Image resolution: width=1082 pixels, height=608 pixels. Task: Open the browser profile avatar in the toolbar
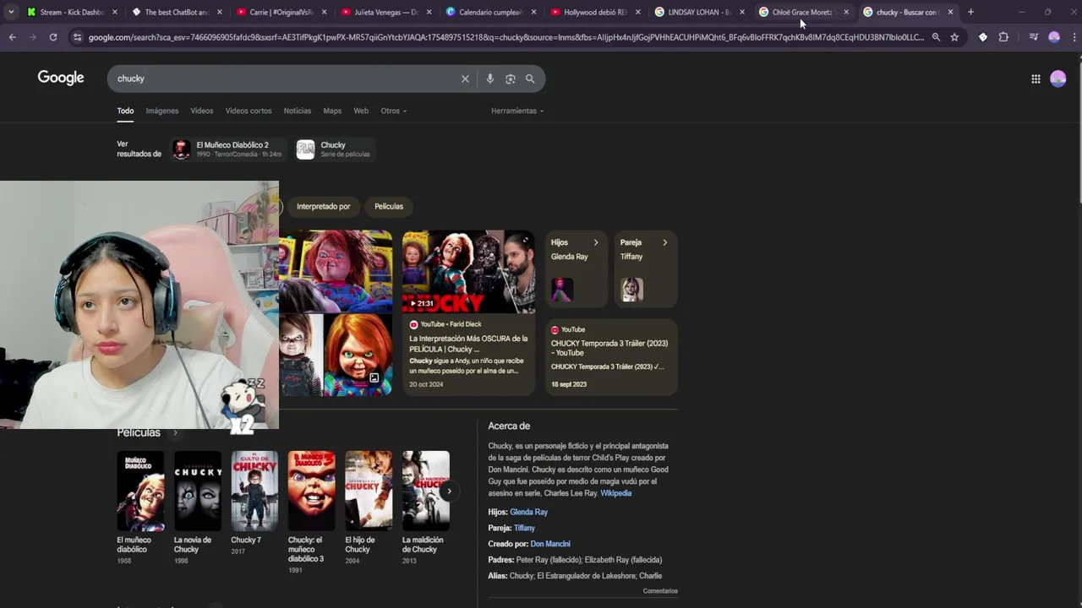(1054, 37)
